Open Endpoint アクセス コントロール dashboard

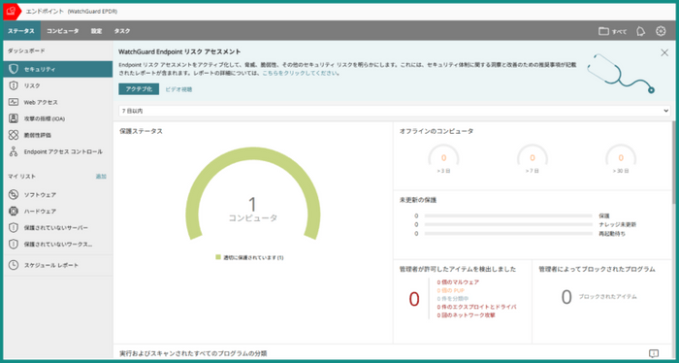pos(58,151)
